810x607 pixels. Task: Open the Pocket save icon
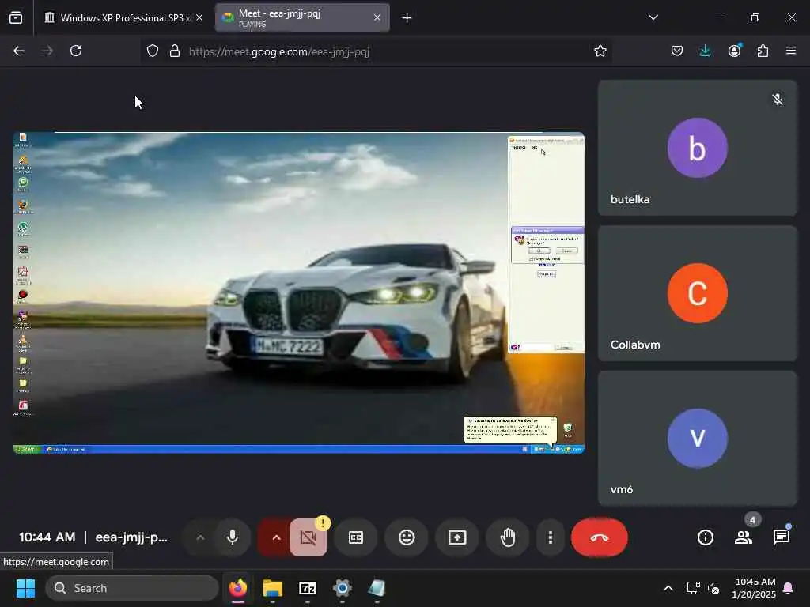click(677, 51)
